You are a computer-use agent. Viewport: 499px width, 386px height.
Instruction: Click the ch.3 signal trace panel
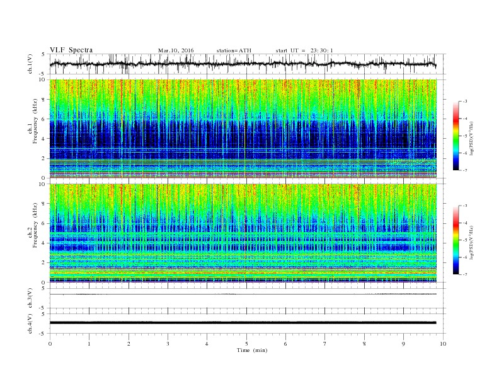point(248,298)
